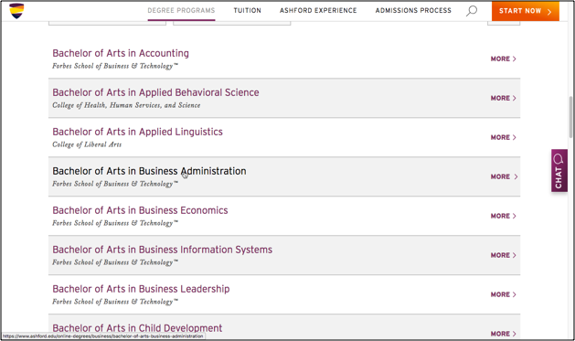The width and height of the screenshot is (575, 341).
Task: Expand MORE for Business Leadership
Action: point(503,294)
